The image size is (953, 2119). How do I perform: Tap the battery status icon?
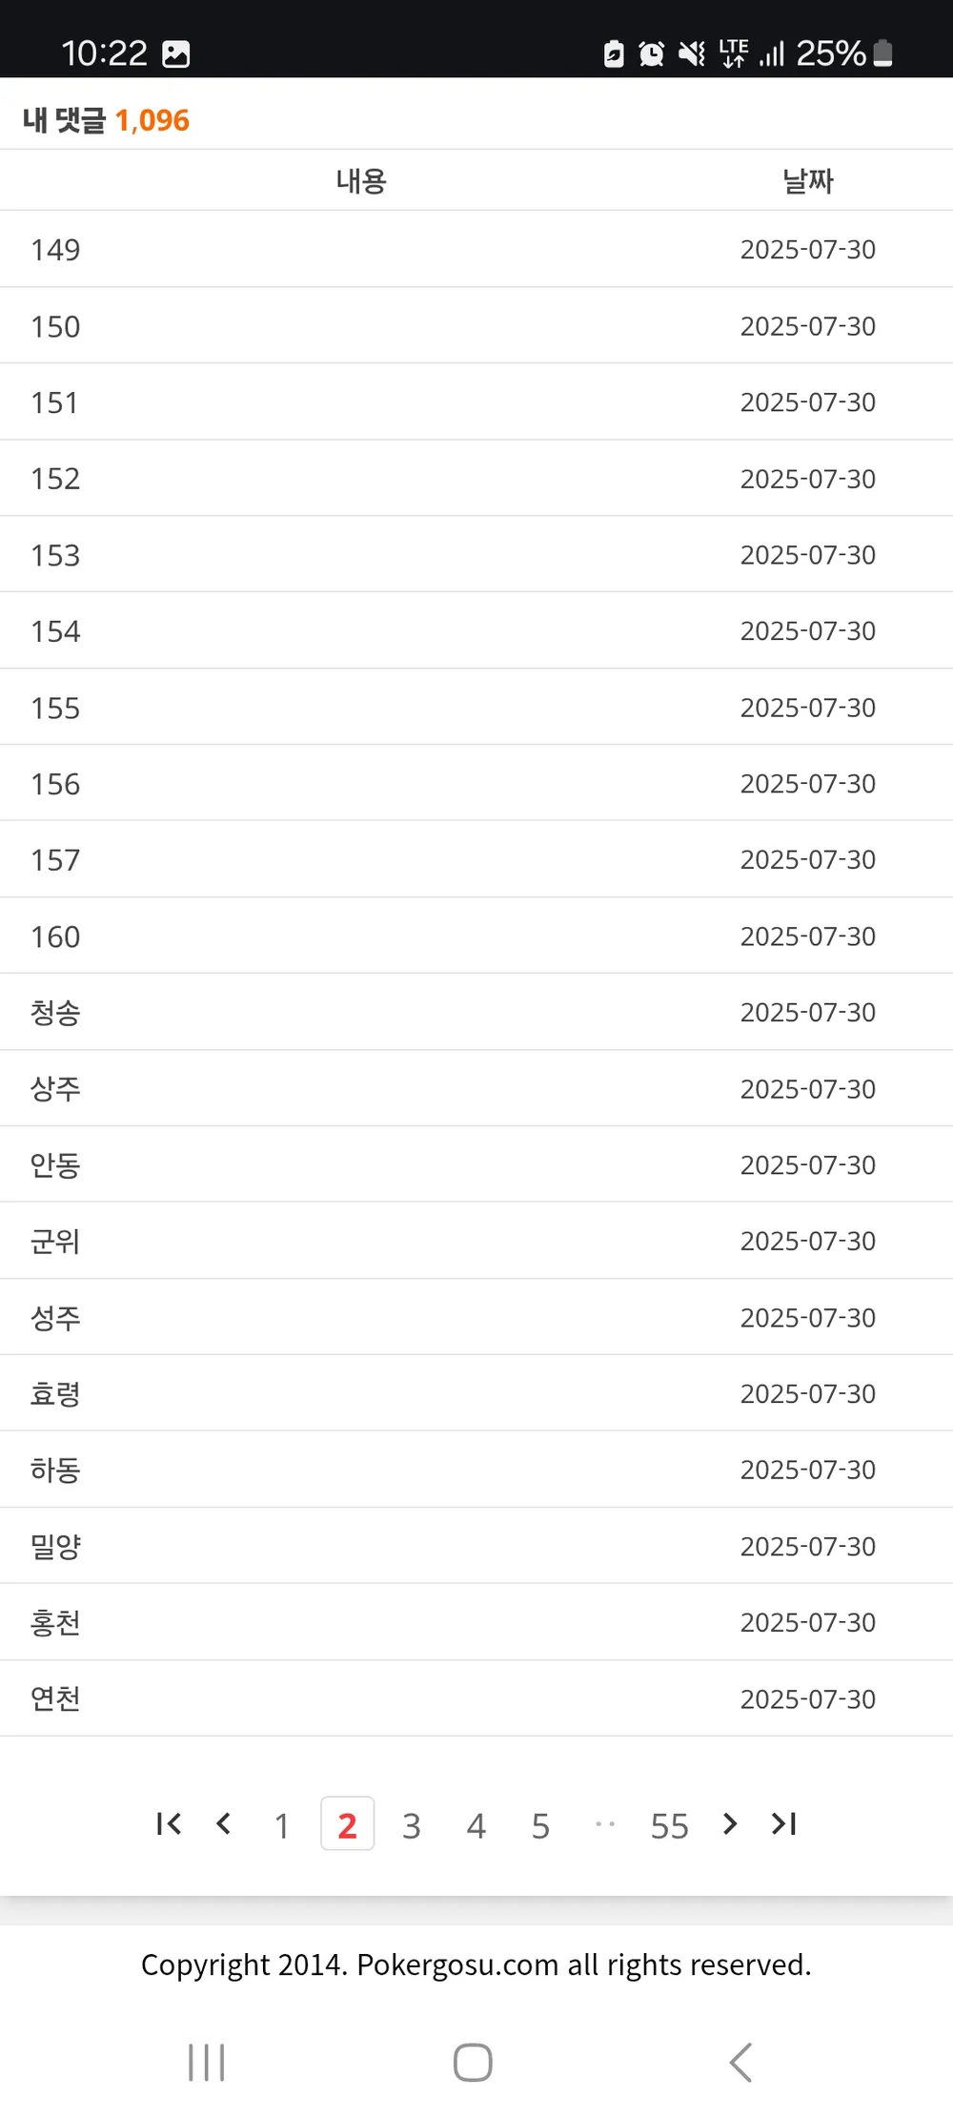[x=883, y=53]
